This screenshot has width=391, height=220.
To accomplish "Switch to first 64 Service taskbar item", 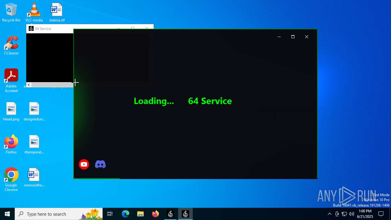I will tap(170, 214).
